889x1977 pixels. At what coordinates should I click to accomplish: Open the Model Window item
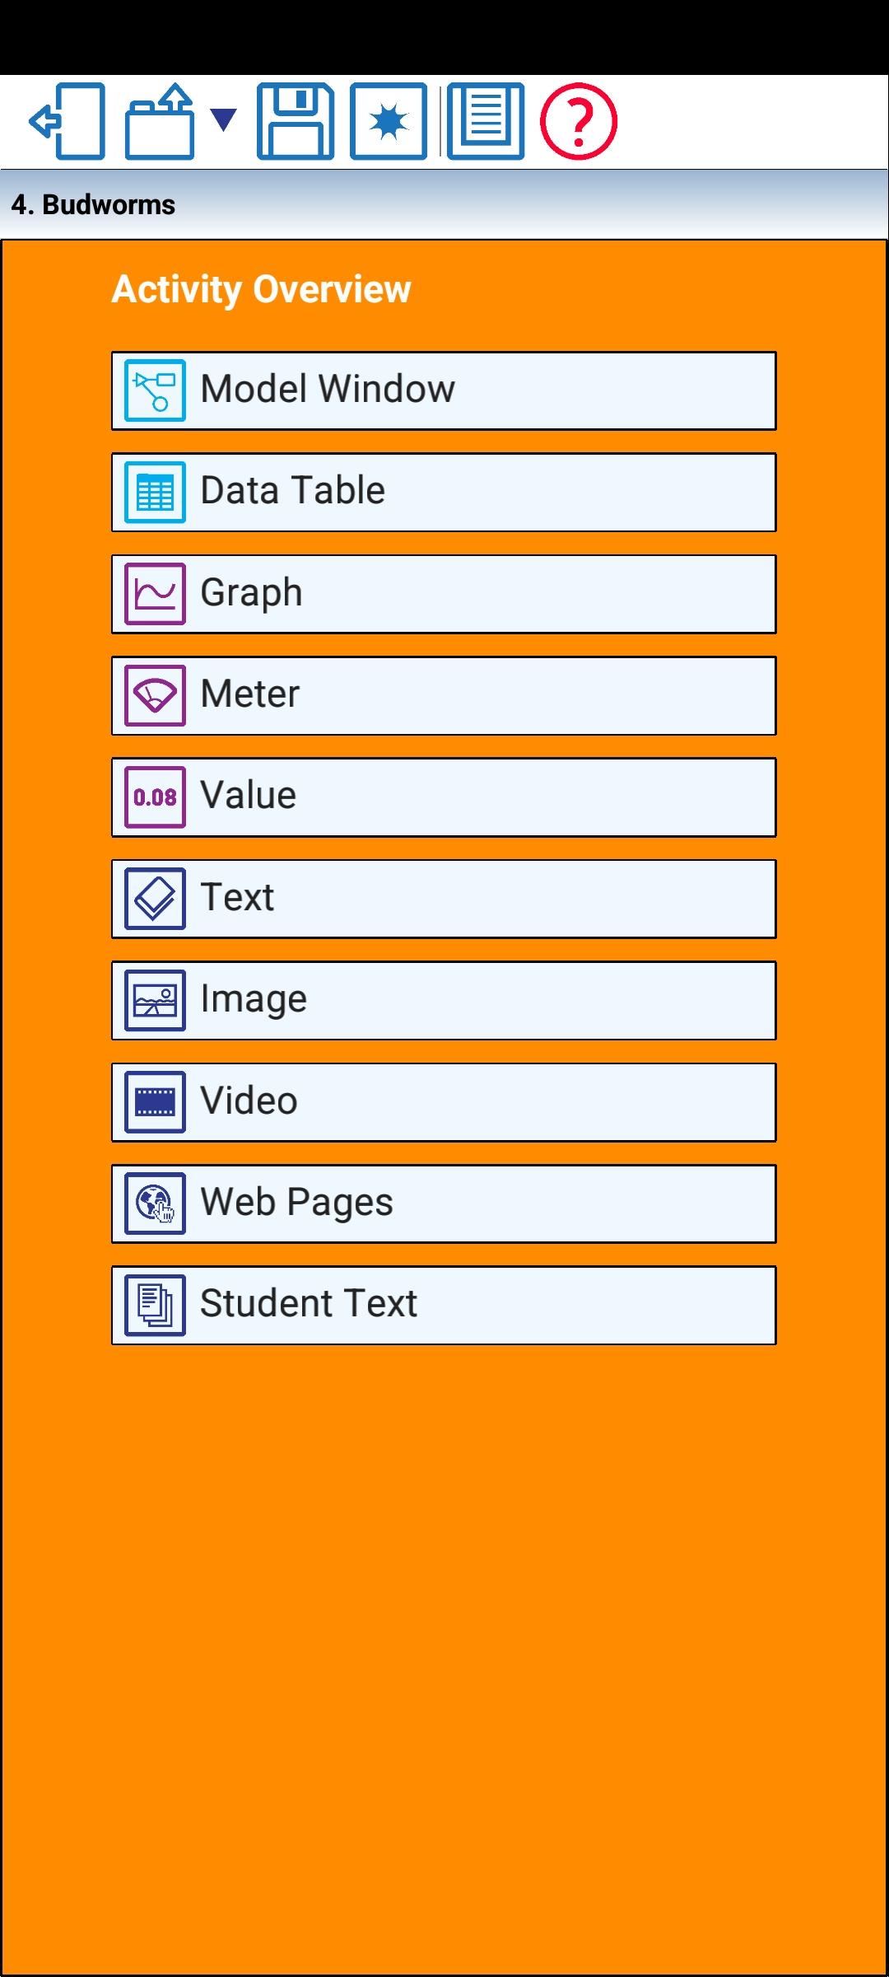click(444, 390)
